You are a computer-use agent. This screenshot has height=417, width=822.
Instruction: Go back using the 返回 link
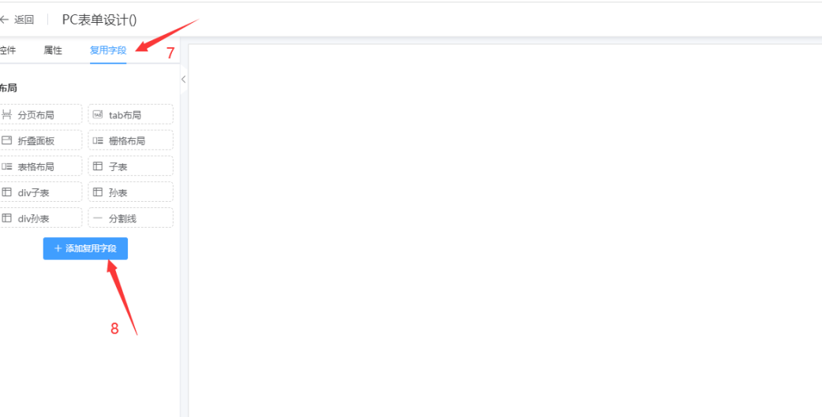(x=24, y=20)
